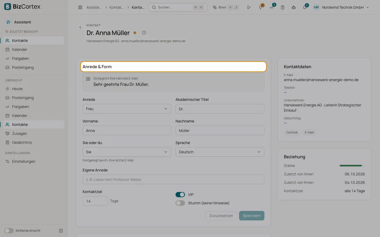
Task: Collapse the sidebar with the panel icon
Action: (61, 231)
